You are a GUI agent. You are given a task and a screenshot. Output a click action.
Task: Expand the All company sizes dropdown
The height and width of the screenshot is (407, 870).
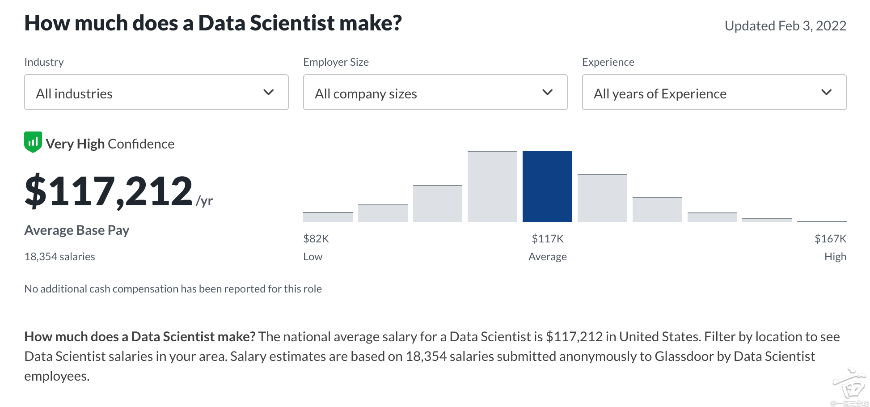[x=435, y=93]
